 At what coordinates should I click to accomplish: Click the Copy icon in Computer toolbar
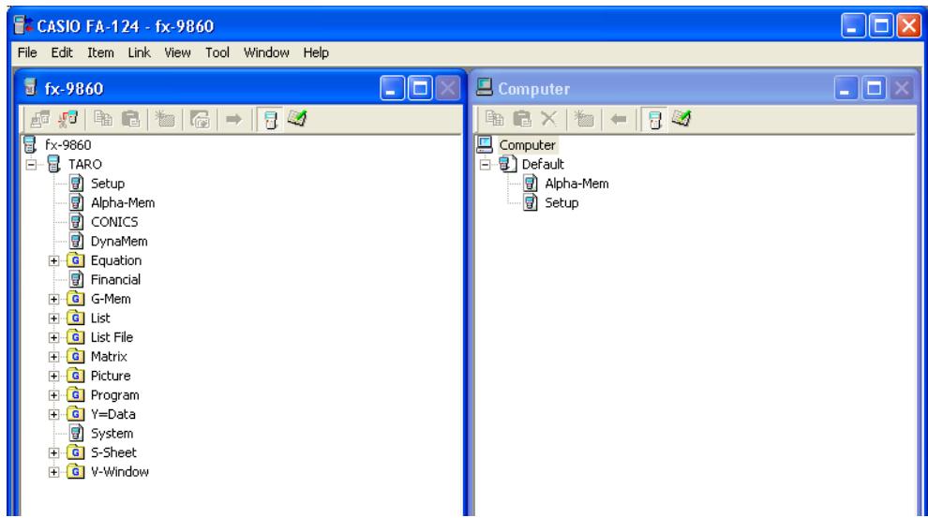click(494, 119)
